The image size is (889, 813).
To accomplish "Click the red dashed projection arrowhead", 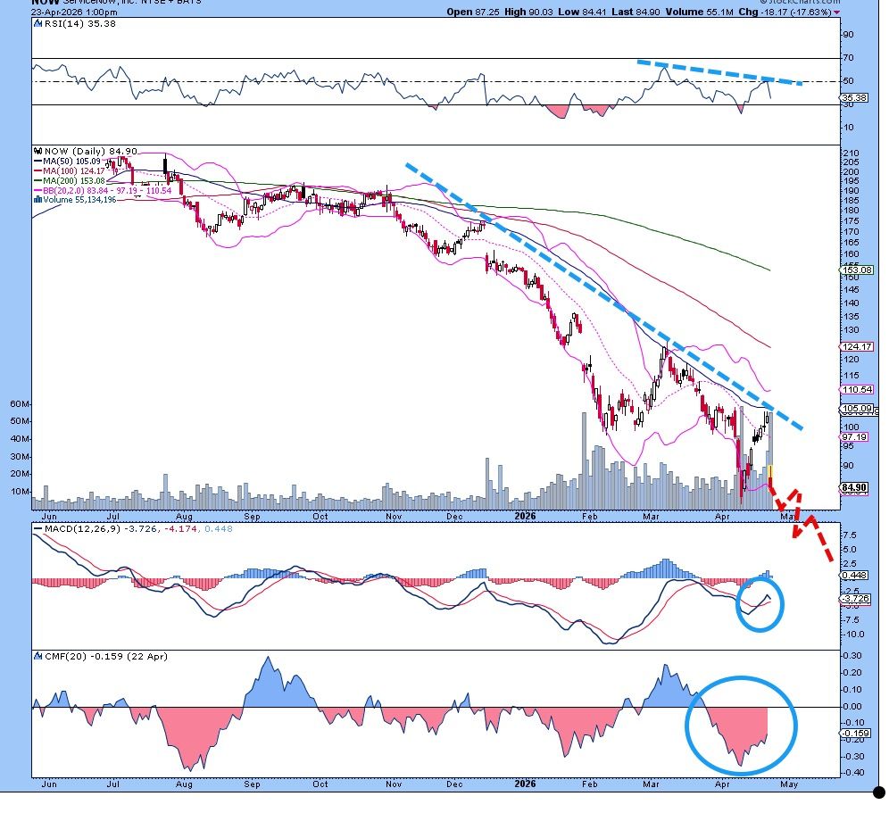I will pyautogui.click(x=794, y=533).
